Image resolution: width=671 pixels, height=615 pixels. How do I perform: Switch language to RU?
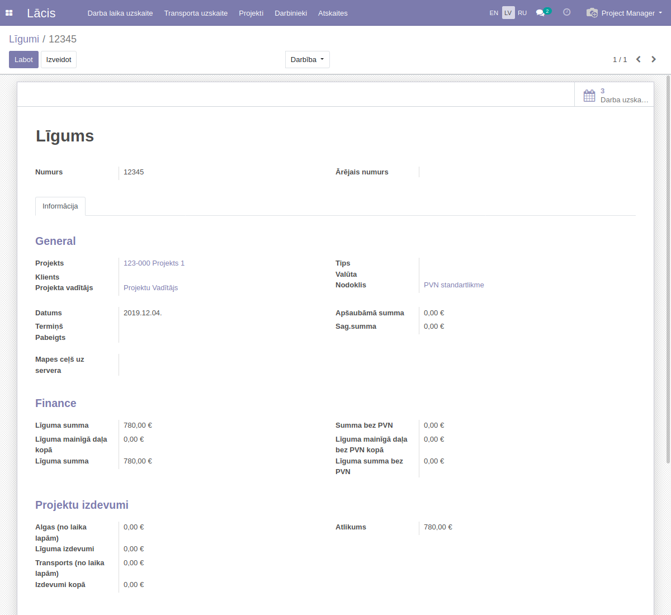522,13
